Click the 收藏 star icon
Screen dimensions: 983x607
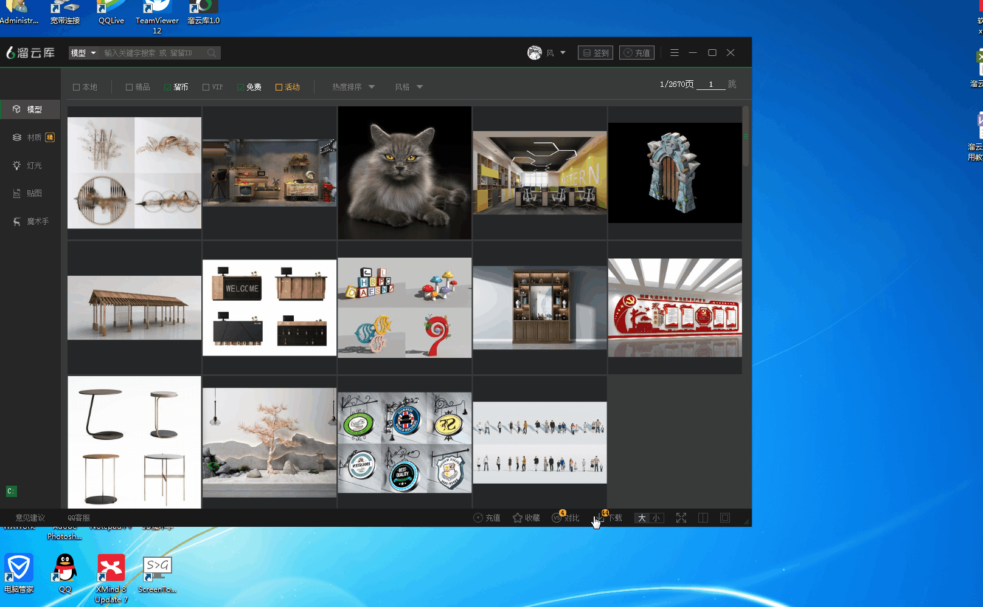pyautogui.click(x=518, y=518)
